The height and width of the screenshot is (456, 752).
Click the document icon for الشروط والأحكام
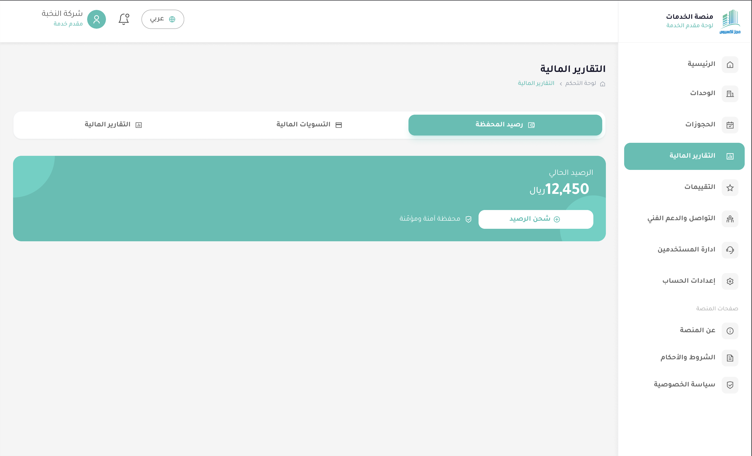click(x=730, y=358)
